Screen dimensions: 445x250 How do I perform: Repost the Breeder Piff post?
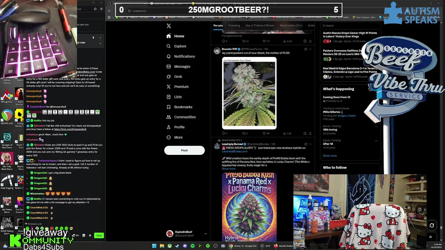245,133
